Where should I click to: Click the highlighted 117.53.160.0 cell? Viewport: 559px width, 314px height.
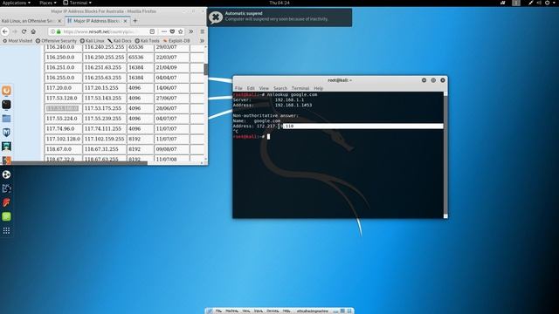pyautogui.click(x=63, y=108)
